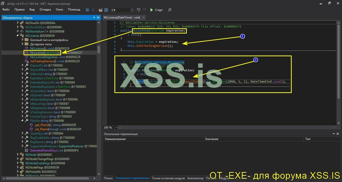Switch to the Анализатор tab

[x=195, y=178]
